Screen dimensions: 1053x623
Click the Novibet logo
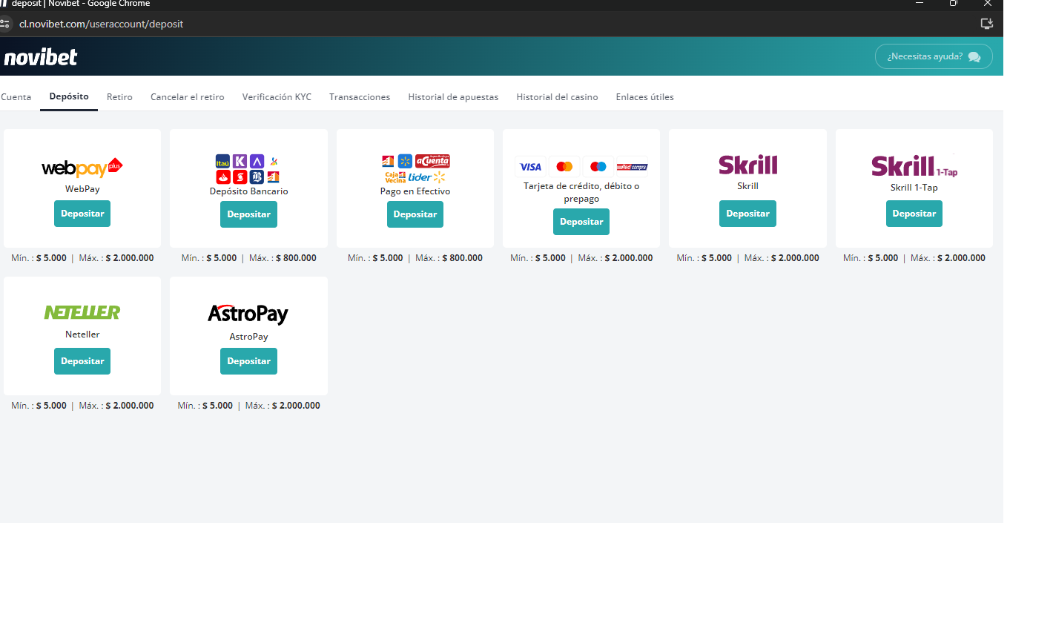[x=40, y=56]
